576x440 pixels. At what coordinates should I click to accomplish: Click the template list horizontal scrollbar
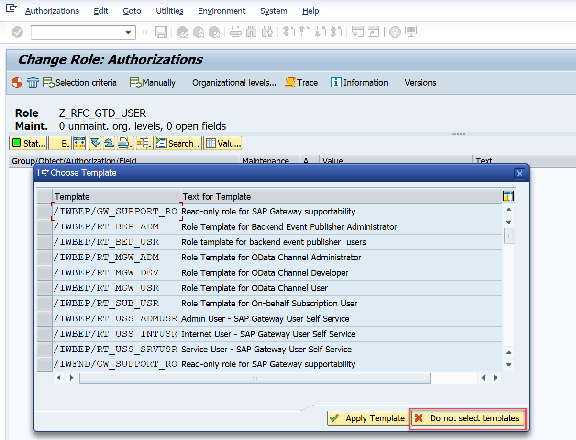255,378
